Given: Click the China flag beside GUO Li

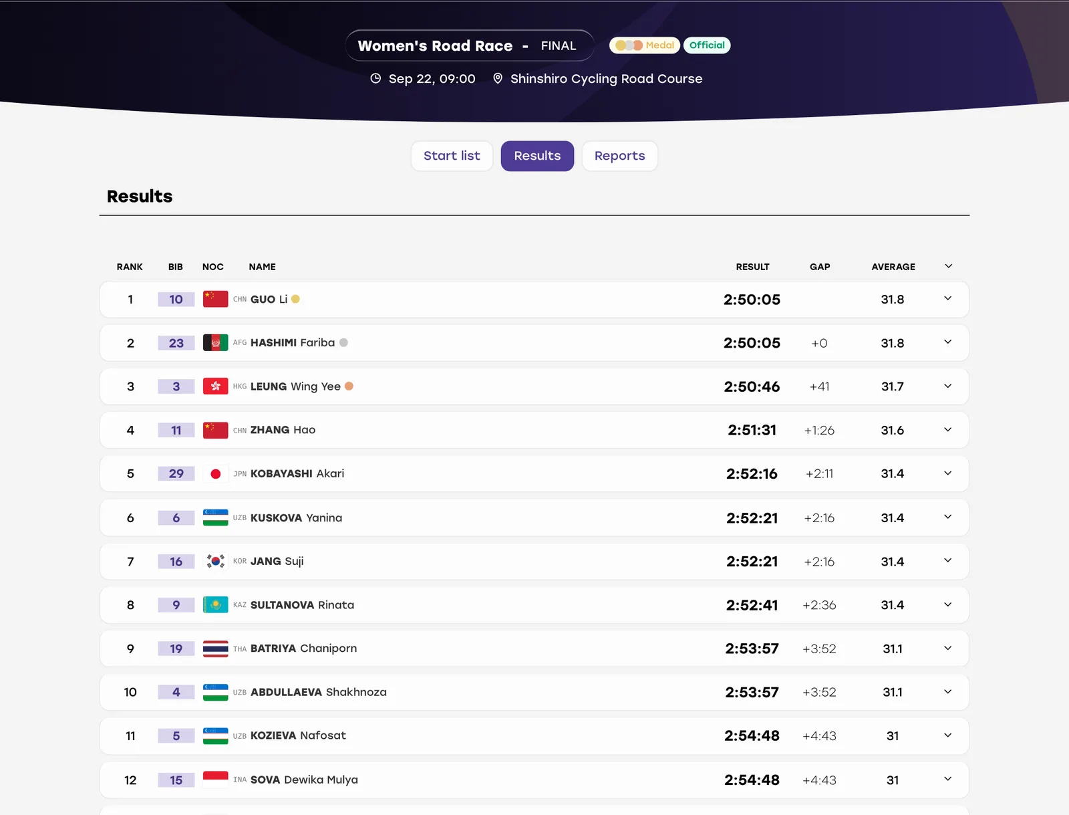Looking at the screenshot, I should click(x=215, y=299).
